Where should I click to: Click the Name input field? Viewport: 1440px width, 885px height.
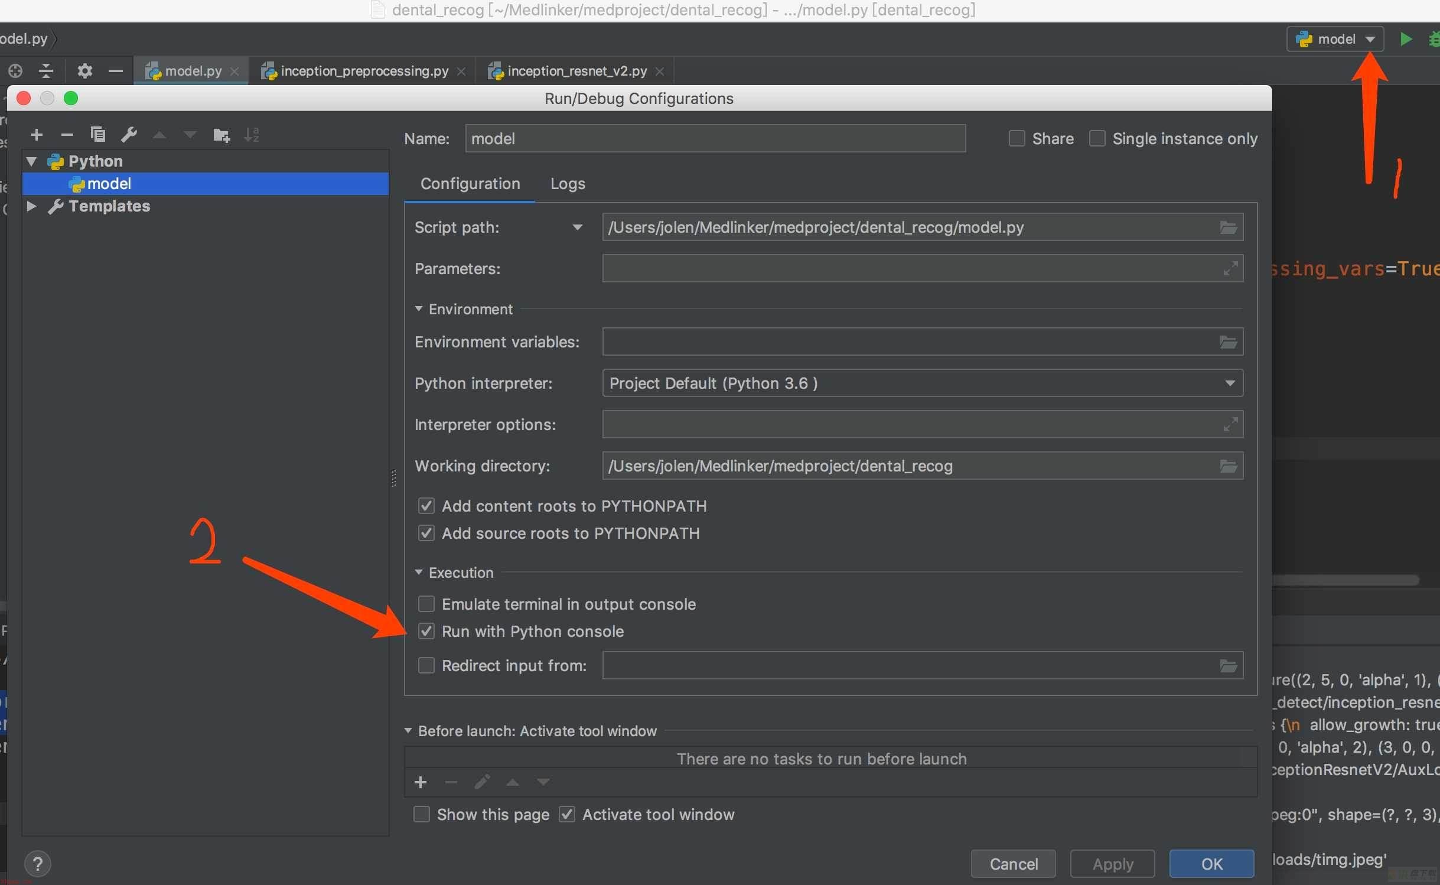(x=715, y=138)
